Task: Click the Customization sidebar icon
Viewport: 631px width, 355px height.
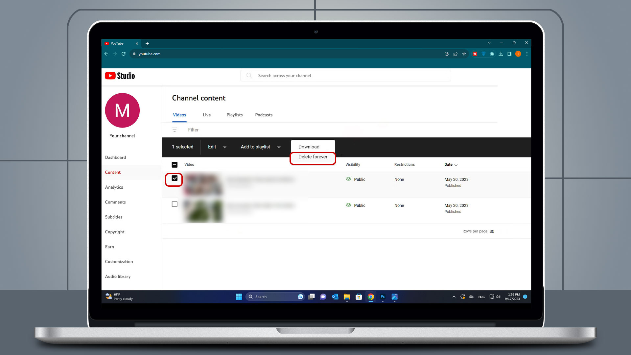Action: point(119,261)
